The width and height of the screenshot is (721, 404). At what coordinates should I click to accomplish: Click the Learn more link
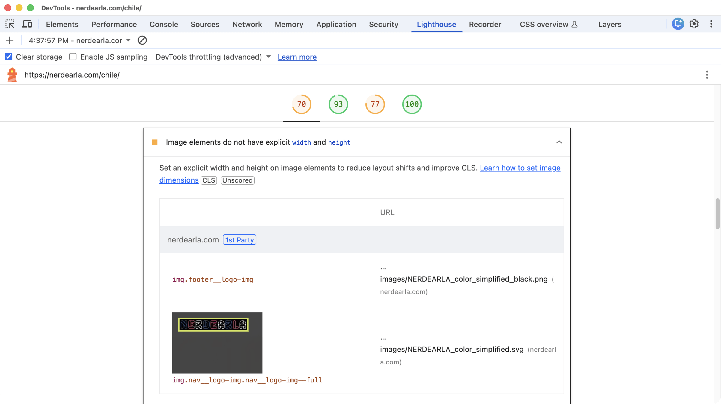pos(297,57)
